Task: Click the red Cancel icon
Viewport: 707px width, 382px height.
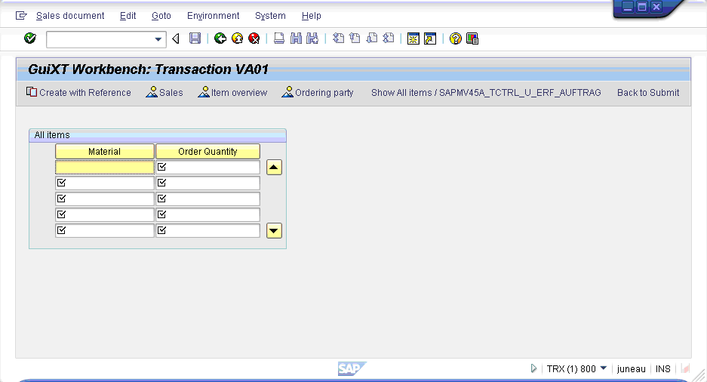Action: [254, 39]
